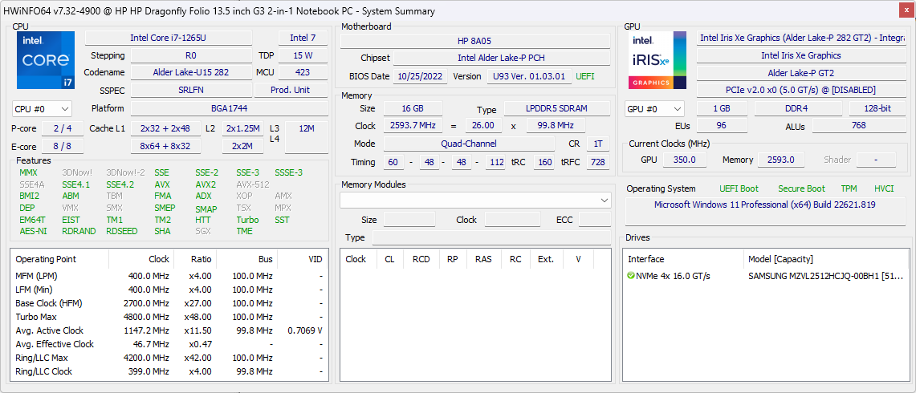Select the Operating Point column header

coord(46,259)
